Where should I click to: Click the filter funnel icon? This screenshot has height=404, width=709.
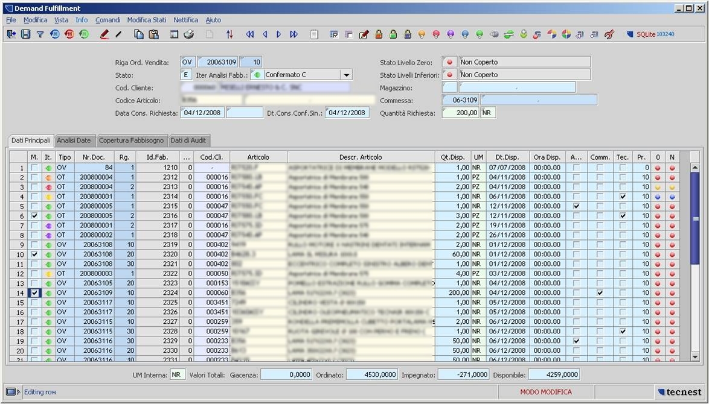pyautogui.click(x=40, y=34)
